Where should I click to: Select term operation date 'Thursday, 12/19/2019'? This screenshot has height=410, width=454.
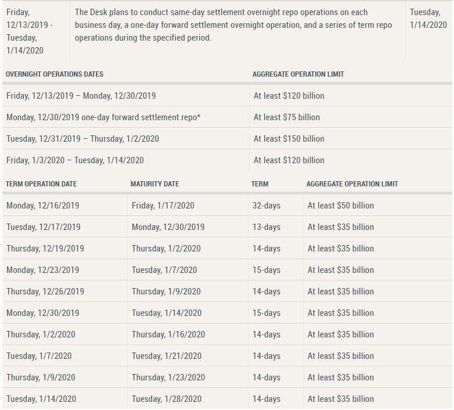coord(45,249)
